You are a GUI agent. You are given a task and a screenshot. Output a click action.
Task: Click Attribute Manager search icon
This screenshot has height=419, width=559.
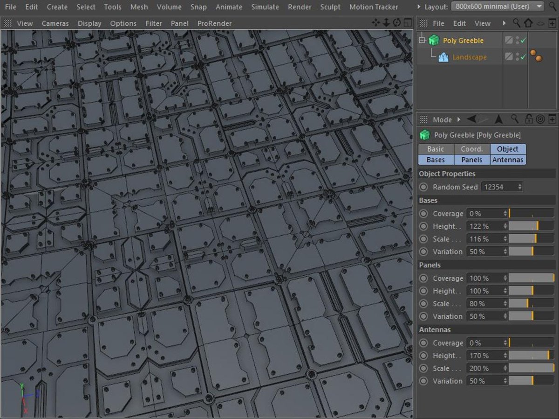[x=515, y=119]
